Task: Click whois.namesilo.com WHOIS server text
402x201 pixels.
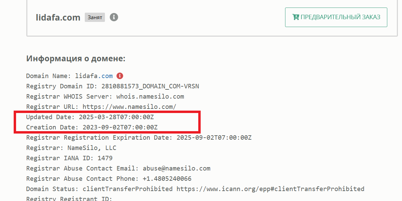Action: click(x=150, y=97)
